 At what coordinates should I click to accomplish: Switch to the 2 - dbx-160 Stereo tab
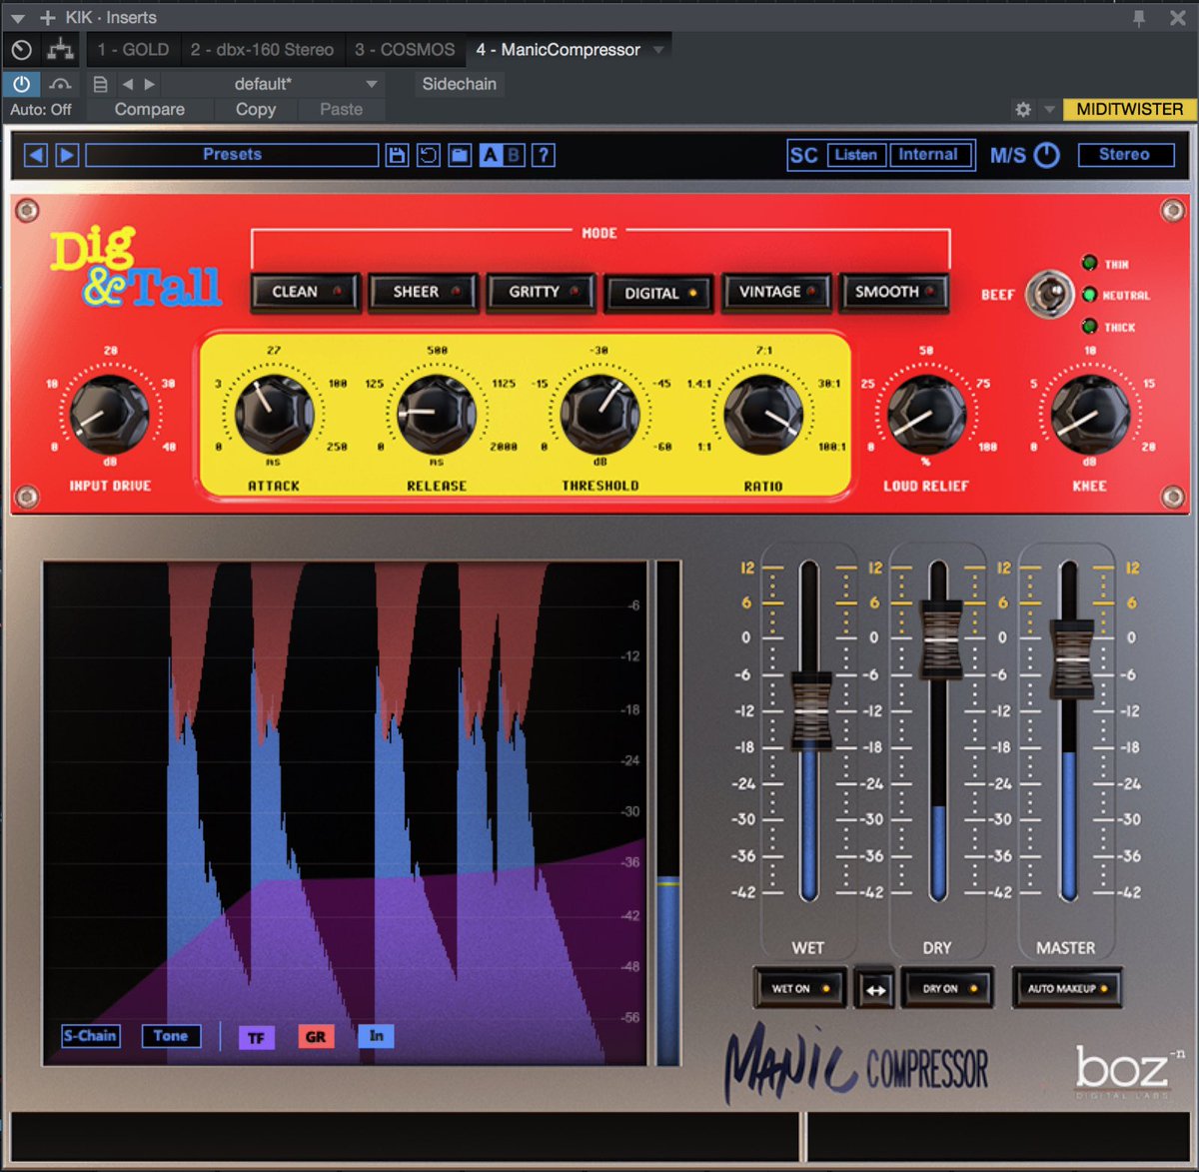point(262,49)
